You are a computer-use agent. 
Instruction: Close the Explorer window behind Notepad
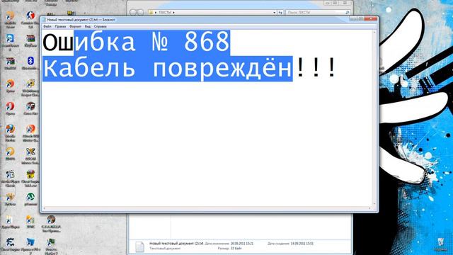pos(345,3)
